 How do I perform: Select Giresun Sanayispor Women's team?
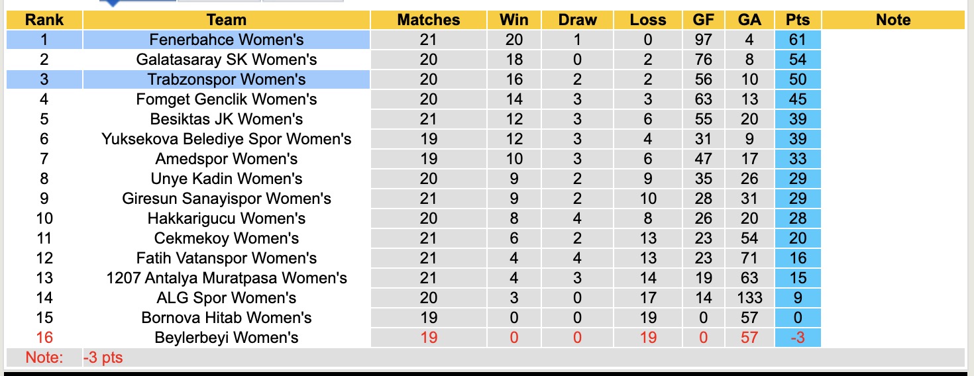226,199
